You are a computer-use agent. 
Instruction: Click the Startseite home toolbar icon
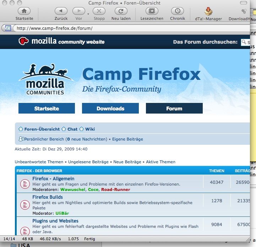(24, 11)
